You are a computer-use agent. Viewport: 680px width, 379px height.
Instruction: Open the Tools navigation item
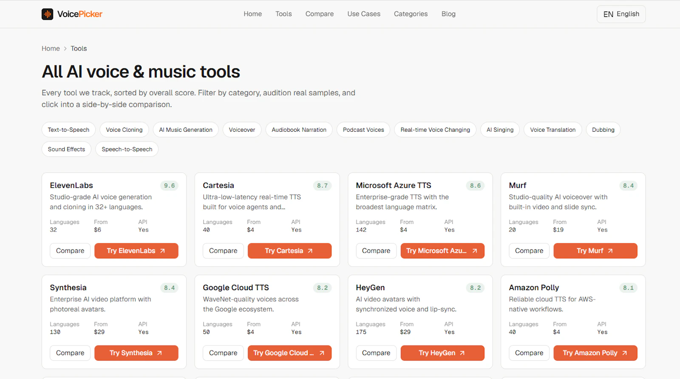coord(283,14)
